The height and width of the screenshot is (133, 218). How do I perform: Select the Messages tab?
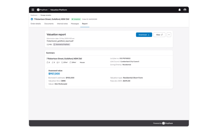[x=75, y=24]
